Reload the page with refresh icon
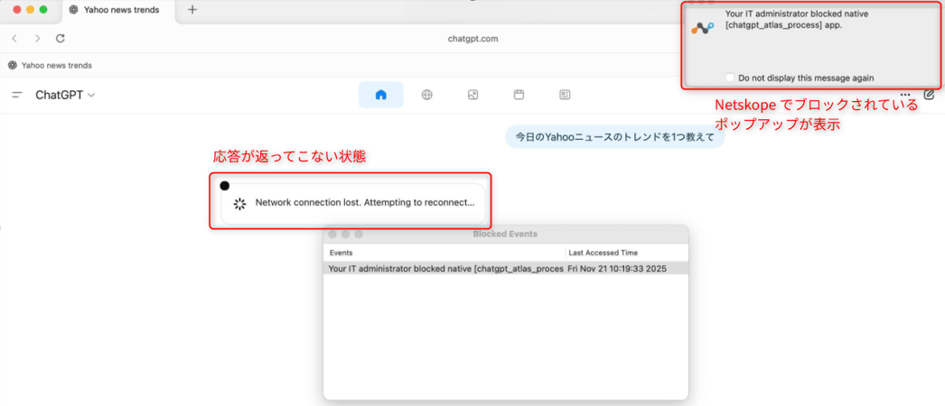The height and width of the screenshot is (406, 945). (61, 39)
